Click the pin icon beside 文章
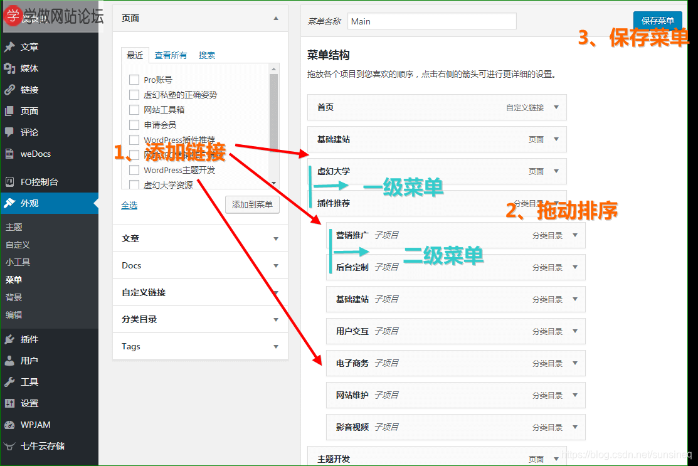Image resolution: width=698 pixels, height=466 pixels. click(x=9, y=47)
